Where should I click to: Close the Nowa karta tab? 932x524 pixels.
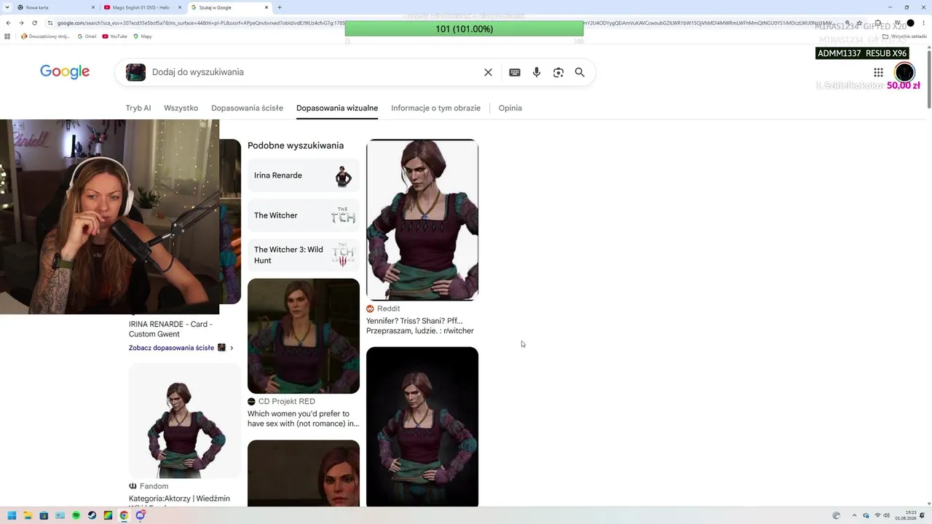(93, 7)
